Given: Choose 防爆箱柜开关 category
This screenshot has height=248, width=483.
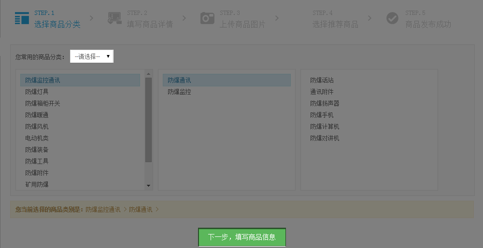Looking at the screenshot, I should (x=43, y=103).
